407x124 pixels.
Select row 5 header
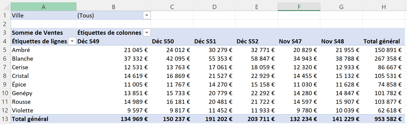5,50
